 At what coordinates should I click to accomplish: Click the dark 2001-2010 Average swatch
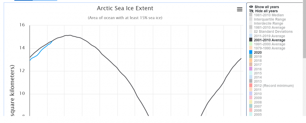(x=251, y=40)
